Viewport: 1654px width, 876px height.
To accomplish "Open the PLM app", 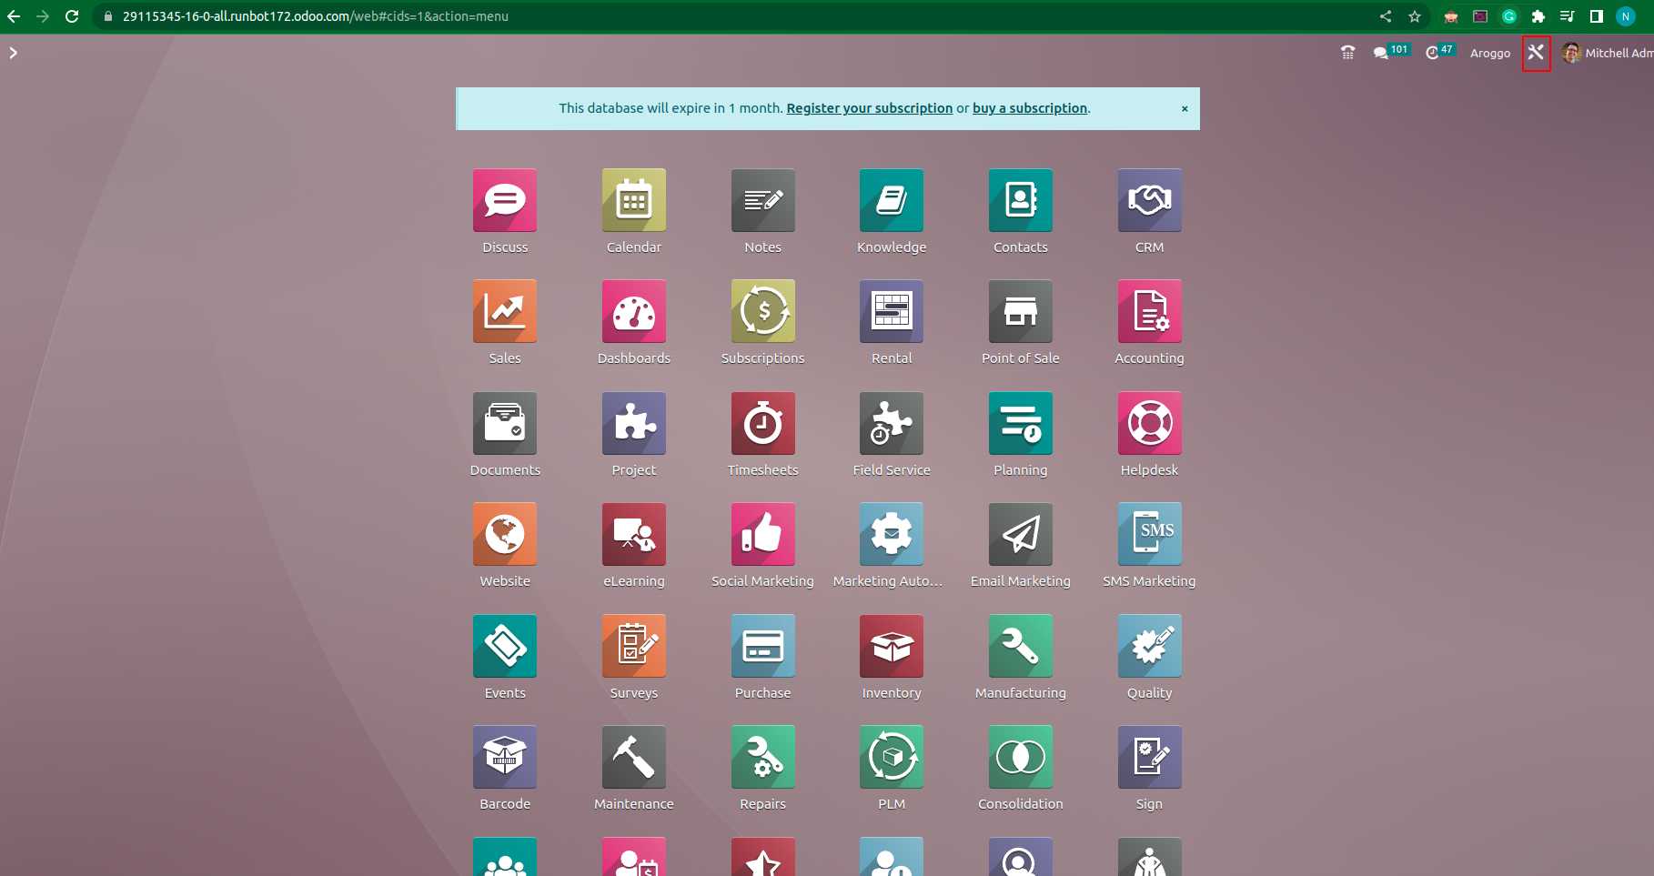I will pos(892,757).
